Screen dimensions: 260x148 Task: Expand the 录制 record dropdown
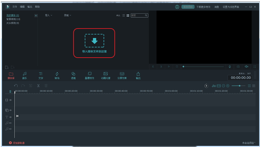tap(67, 15)
